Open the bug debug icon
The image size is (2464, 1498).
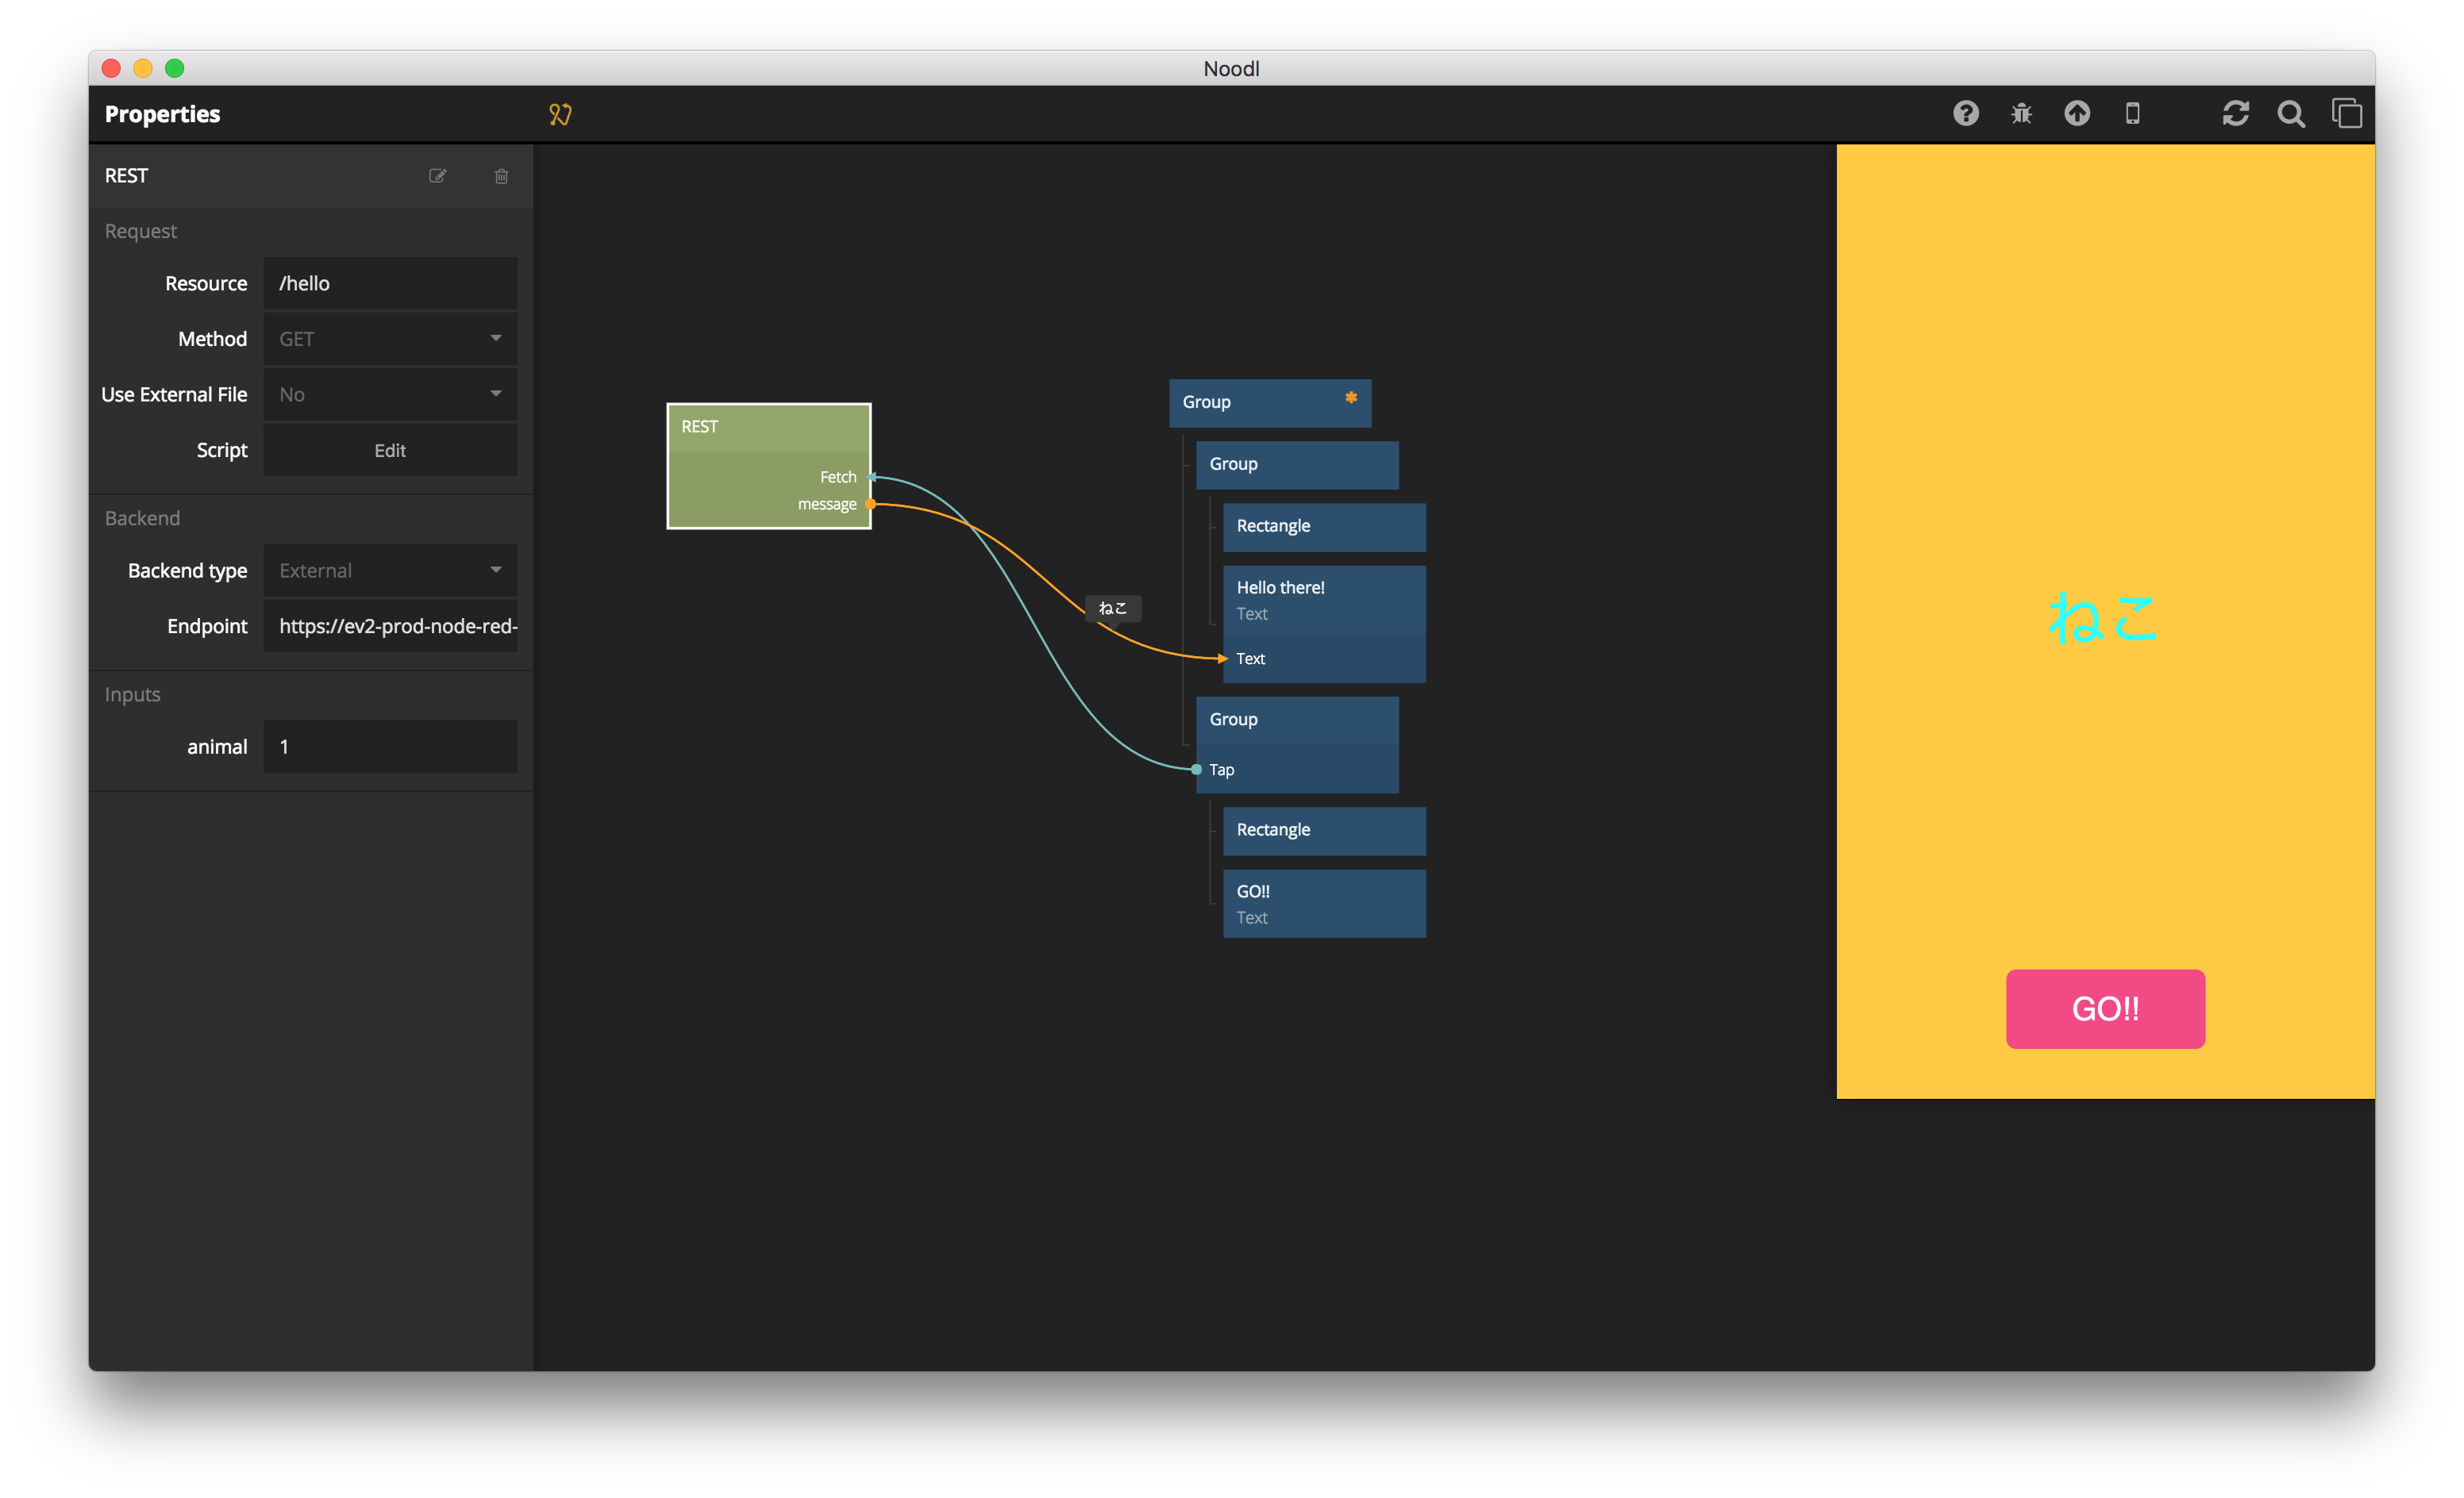[2021, 113]
